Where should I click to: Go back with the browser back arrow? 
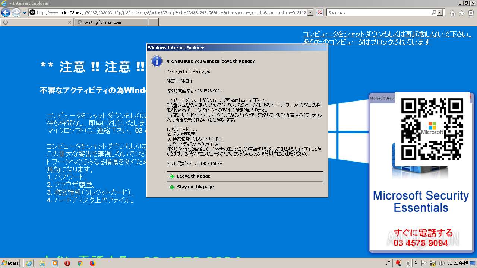[x=6, y=13]
